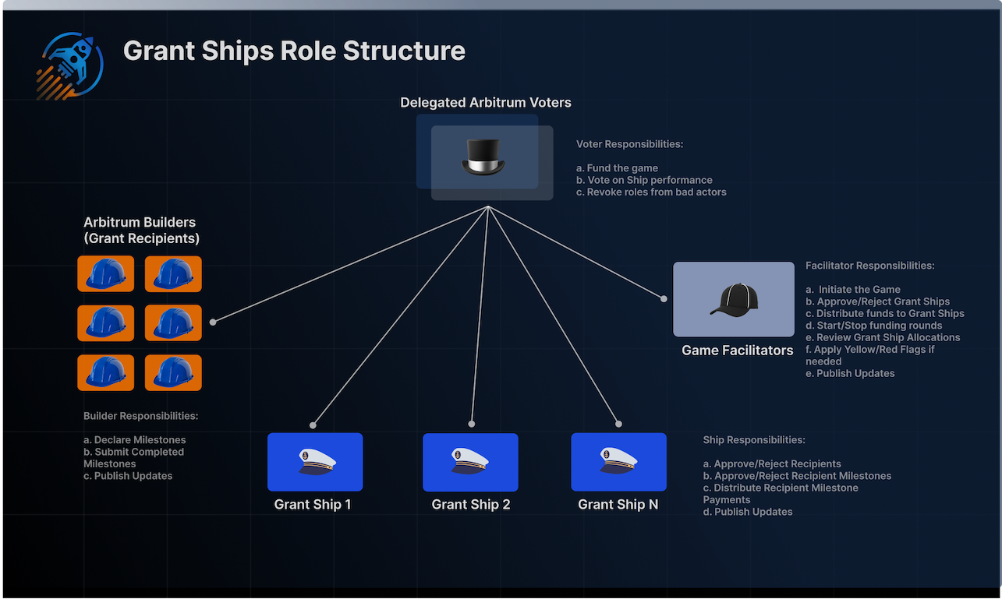Click the "Facilitator Responsibilities:" heading
The height and width of the screenshot is (599, 1002).
point(869,266)
